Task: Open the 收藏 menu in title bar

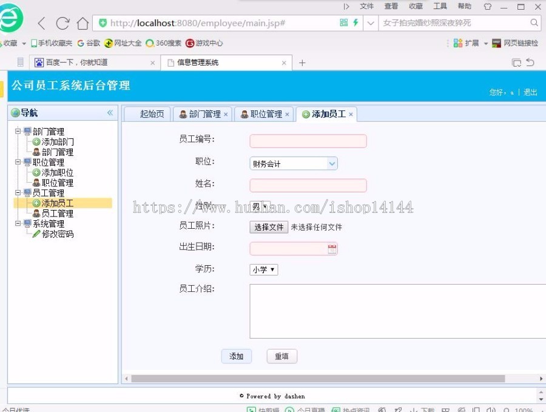Action: pyautogui.click(x=416, y=6)
